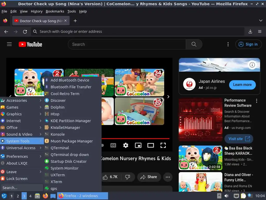Launch Konsole from System Tools
Viewport: 266px width, 200px height.
73,134
